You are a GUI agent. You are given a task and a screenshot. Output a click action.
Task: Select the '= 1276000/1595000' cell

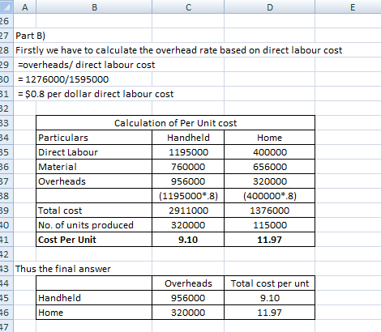(x=63, y=79)
